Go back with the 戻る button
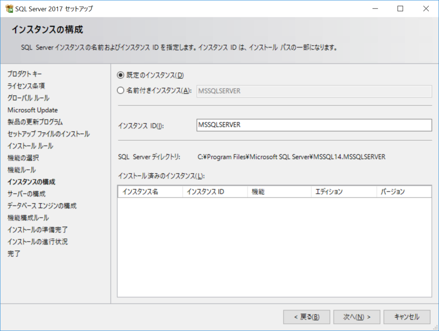The height and width of the screenshot is (331, 439). [x=307, y=317]
